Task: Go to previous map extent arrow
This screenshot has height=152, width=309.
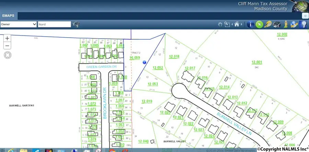Action: point(232,24)
